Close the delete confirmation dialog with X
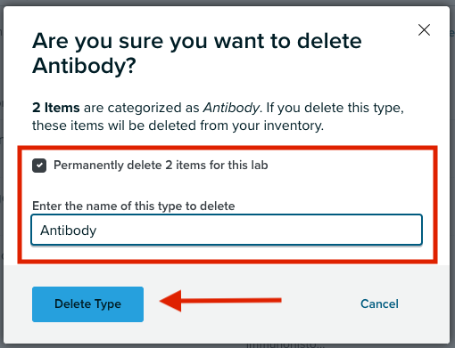The height and width of the screenshot is (348, 455). (424, 30)
